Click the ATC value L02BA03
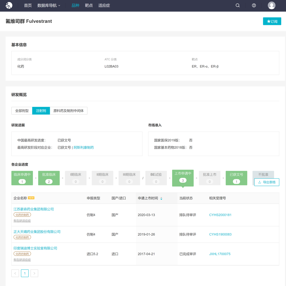The width and height of the screenshot is (286, 286). click(111, 66)
